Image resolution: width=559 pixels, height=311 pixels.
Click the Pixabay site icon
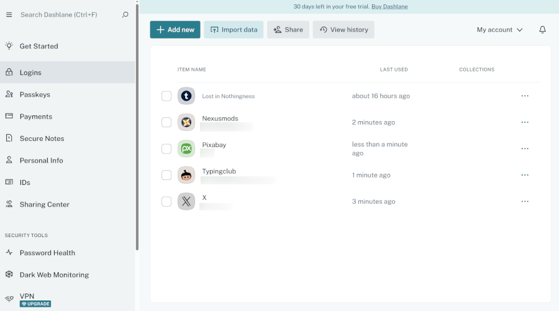186,148
